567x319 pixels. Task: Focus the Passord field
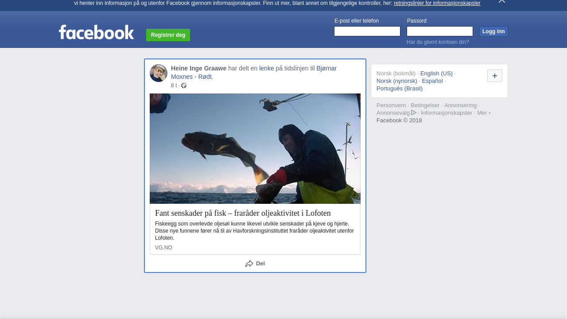pyautogui.click(x=440, y=31)
